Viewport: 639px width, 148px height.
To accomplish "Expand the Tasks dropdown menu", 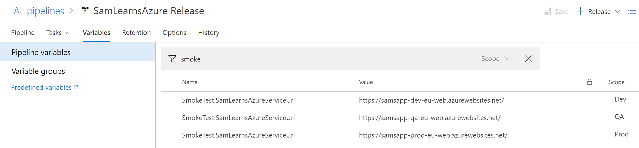I will 57,33.
